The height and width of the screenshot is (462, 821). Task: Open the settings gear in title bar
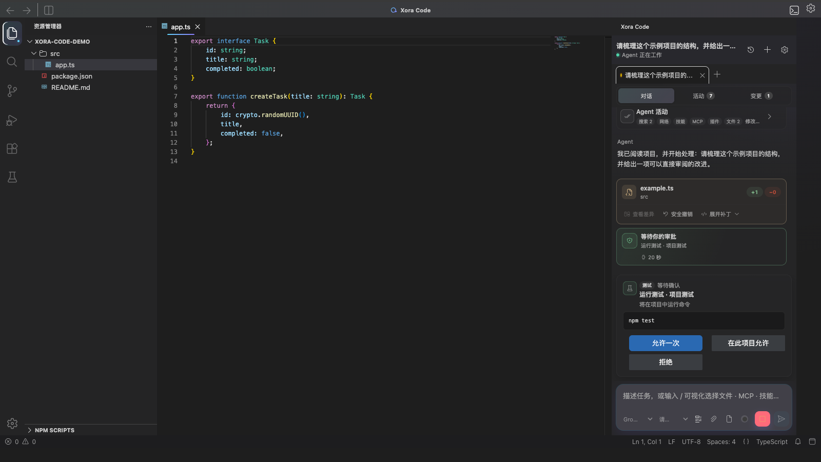(x=811, y=8)
